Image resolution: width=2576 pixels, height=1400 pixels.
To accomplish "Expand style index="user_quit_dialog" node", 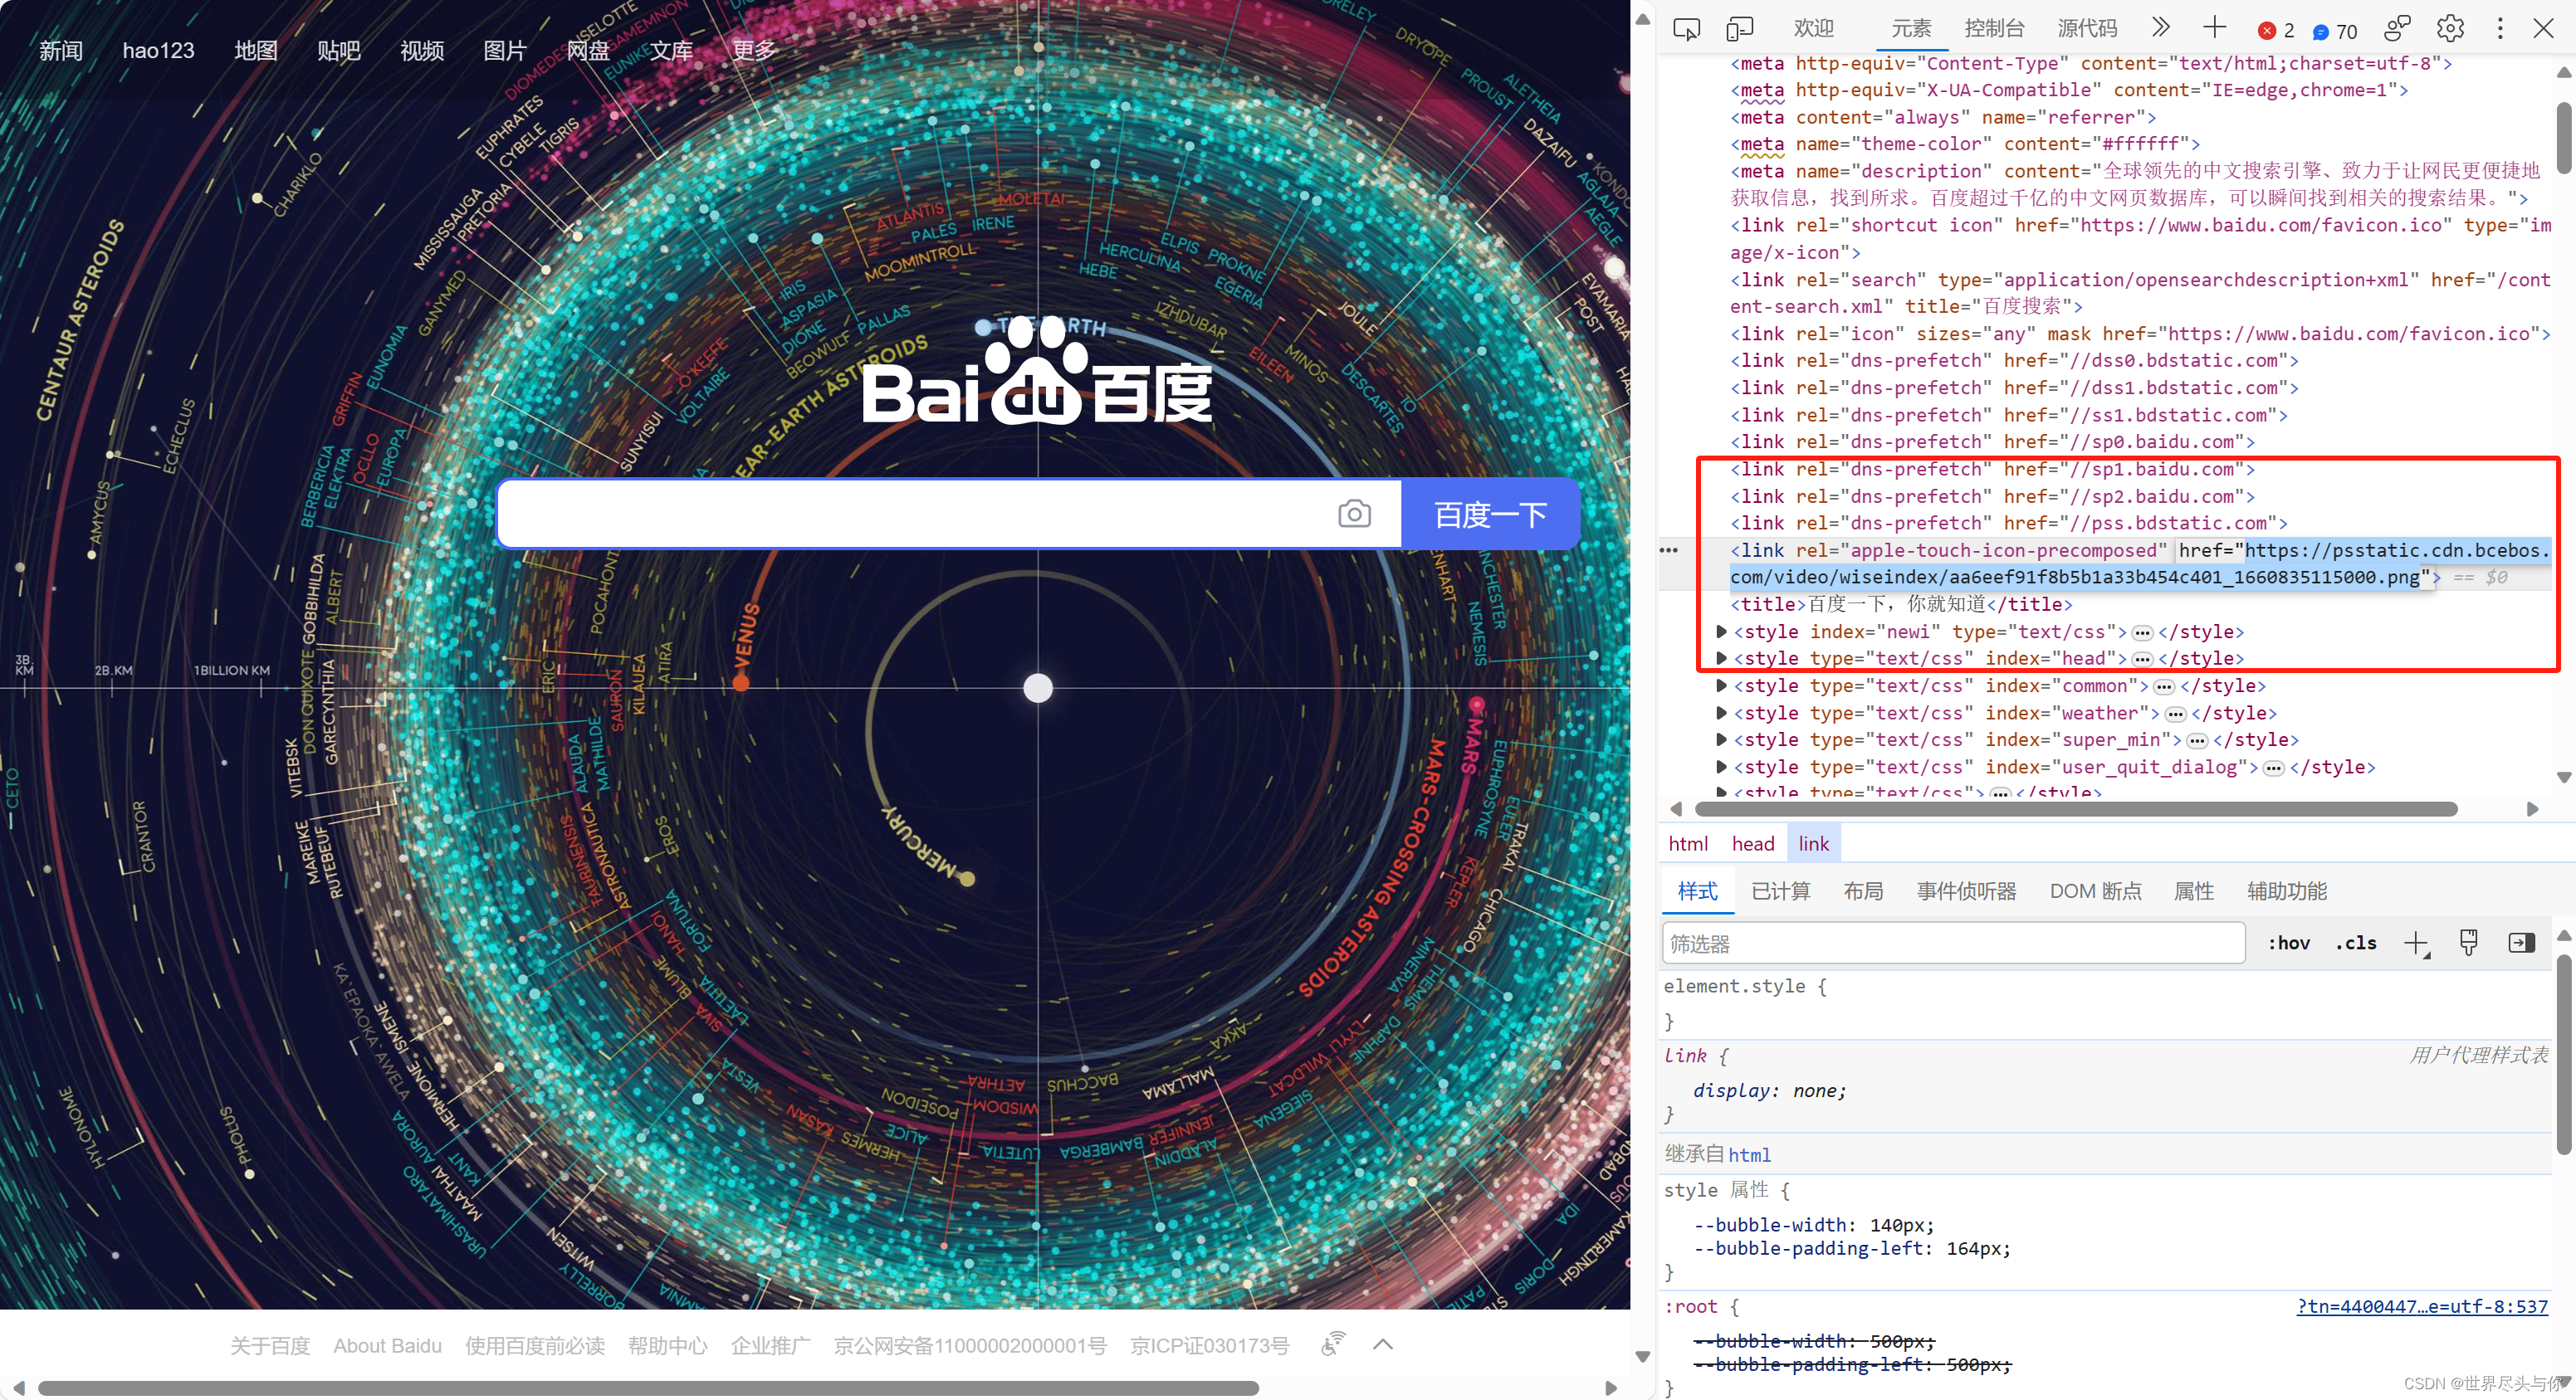I will [x=1721, y=767].
